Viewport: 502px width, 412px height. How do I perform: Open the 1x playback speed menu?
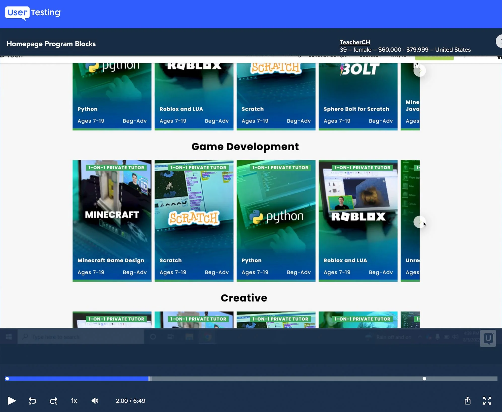[74, 401]
